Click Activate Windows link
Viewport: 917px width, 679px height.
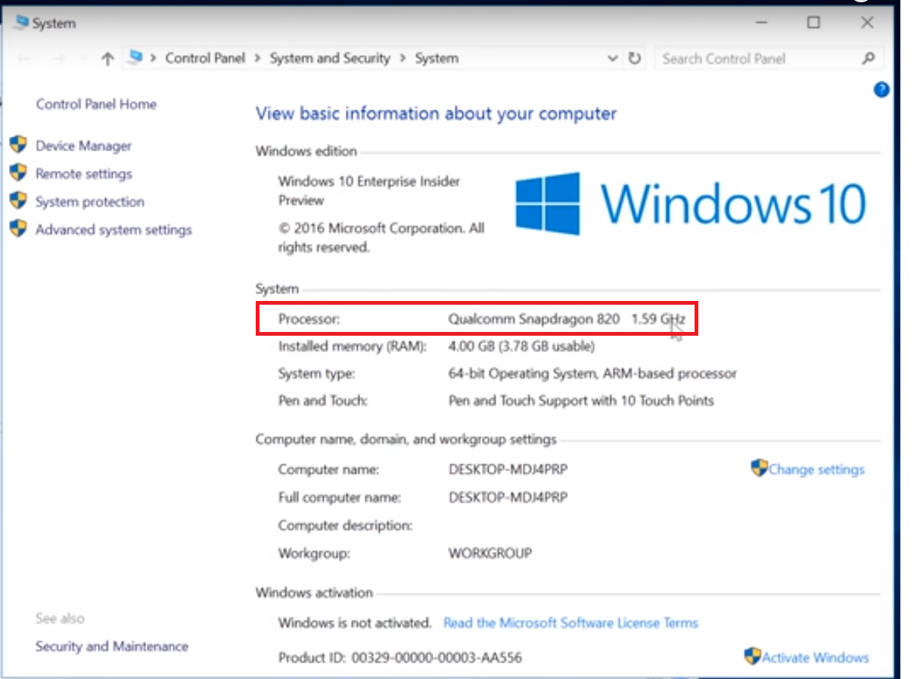tap(816, 657)
